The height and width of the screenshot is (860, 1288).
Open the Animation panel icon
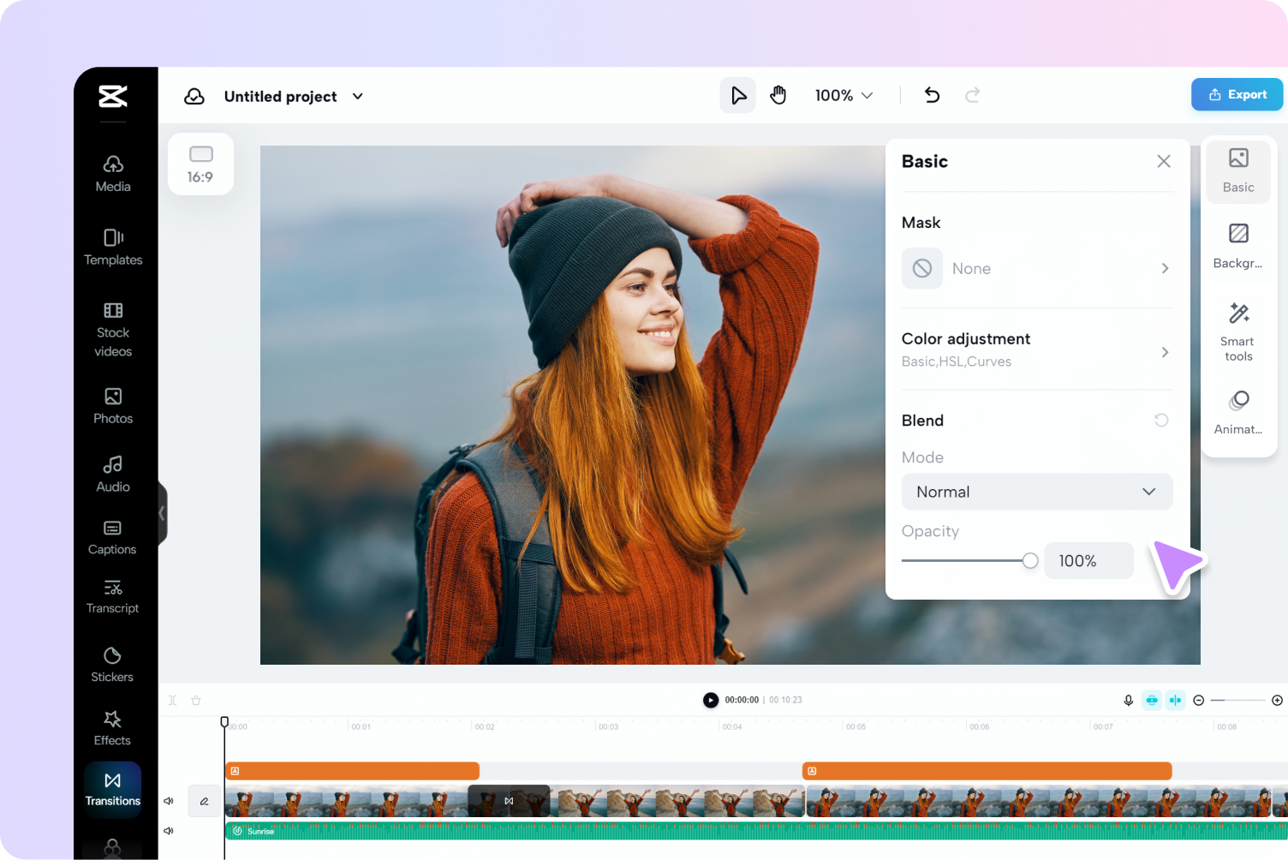click(1238, 412)
